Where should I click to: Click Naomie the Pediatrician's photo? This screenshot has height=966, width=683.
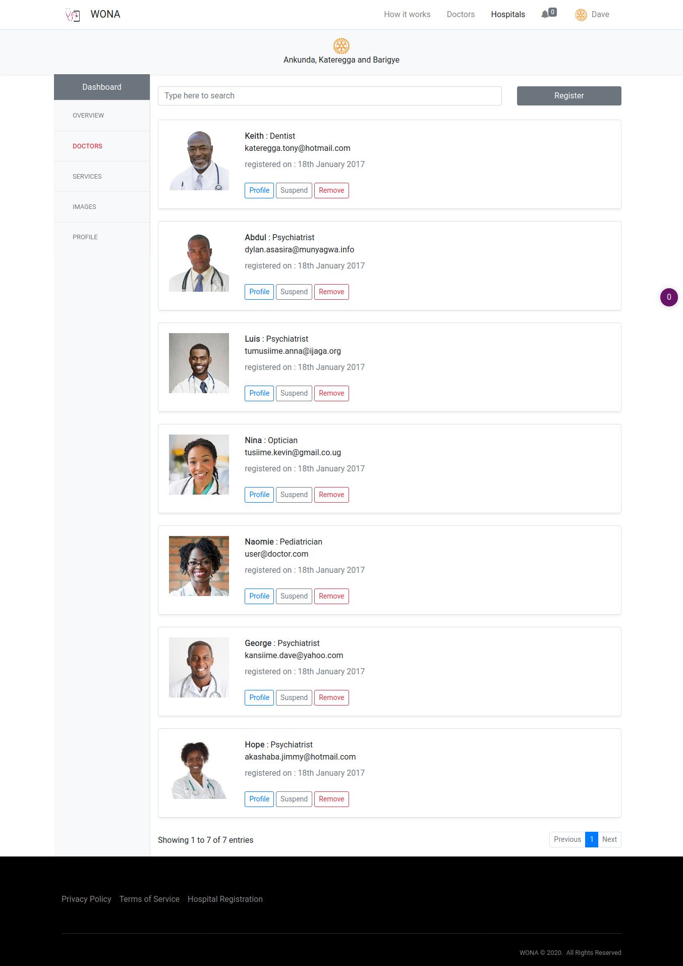pos(199,566)
